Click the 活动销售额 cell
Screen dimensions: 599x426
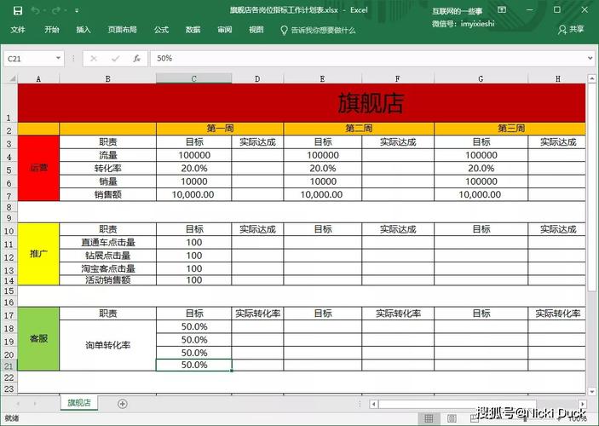pos(107,280)
